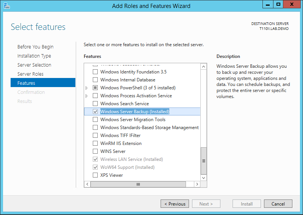This screenshot has width=303, height=215.
Task: Select the Installation Type step
Action: [x=34, y=56]
